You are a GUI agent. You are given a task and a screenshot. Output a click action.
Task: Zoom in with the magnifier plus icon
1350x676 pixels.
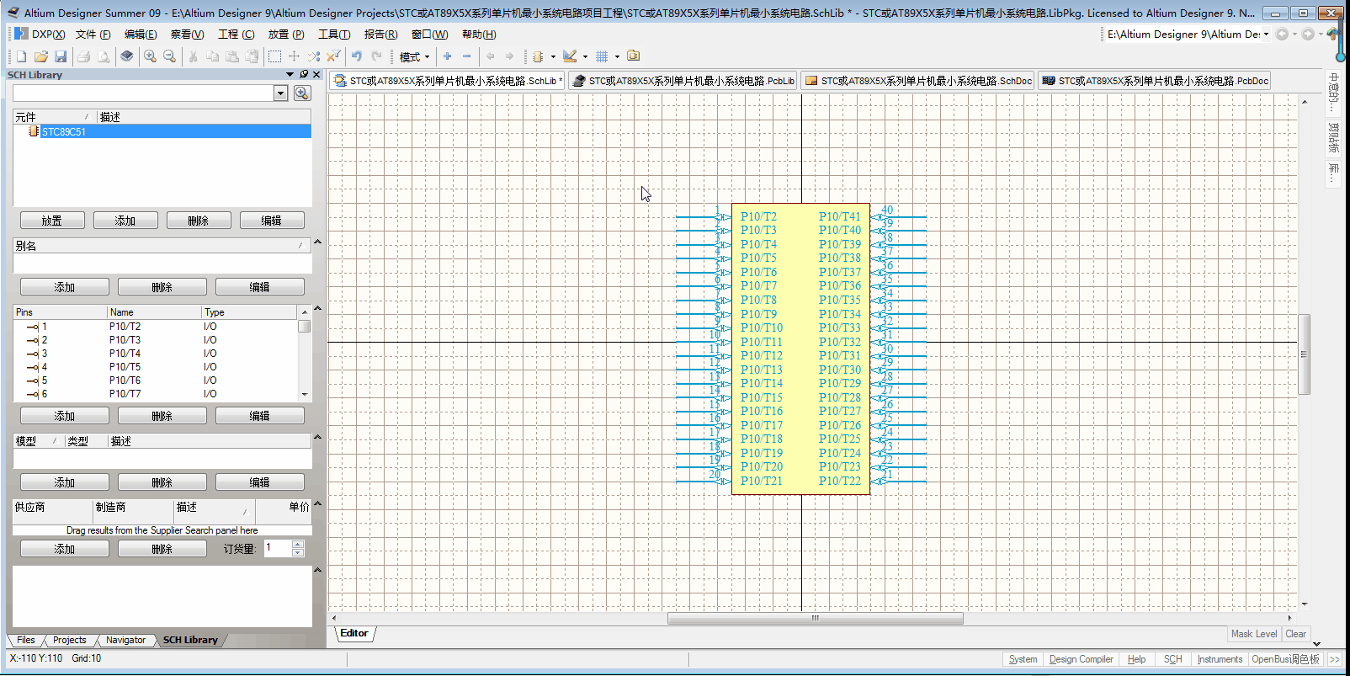tap(150, 56)
